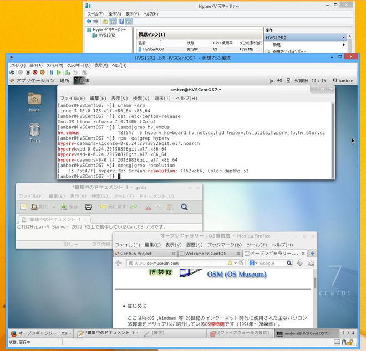The width and height of the screenshot is (366, 351).
Task: Click Ctrl+Alt+Del icon in VM connection toolbar
Action: click(x=12, y=73)
